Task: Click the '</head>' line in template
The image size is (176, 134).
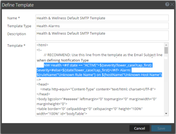Action: (x=43, y=94)
